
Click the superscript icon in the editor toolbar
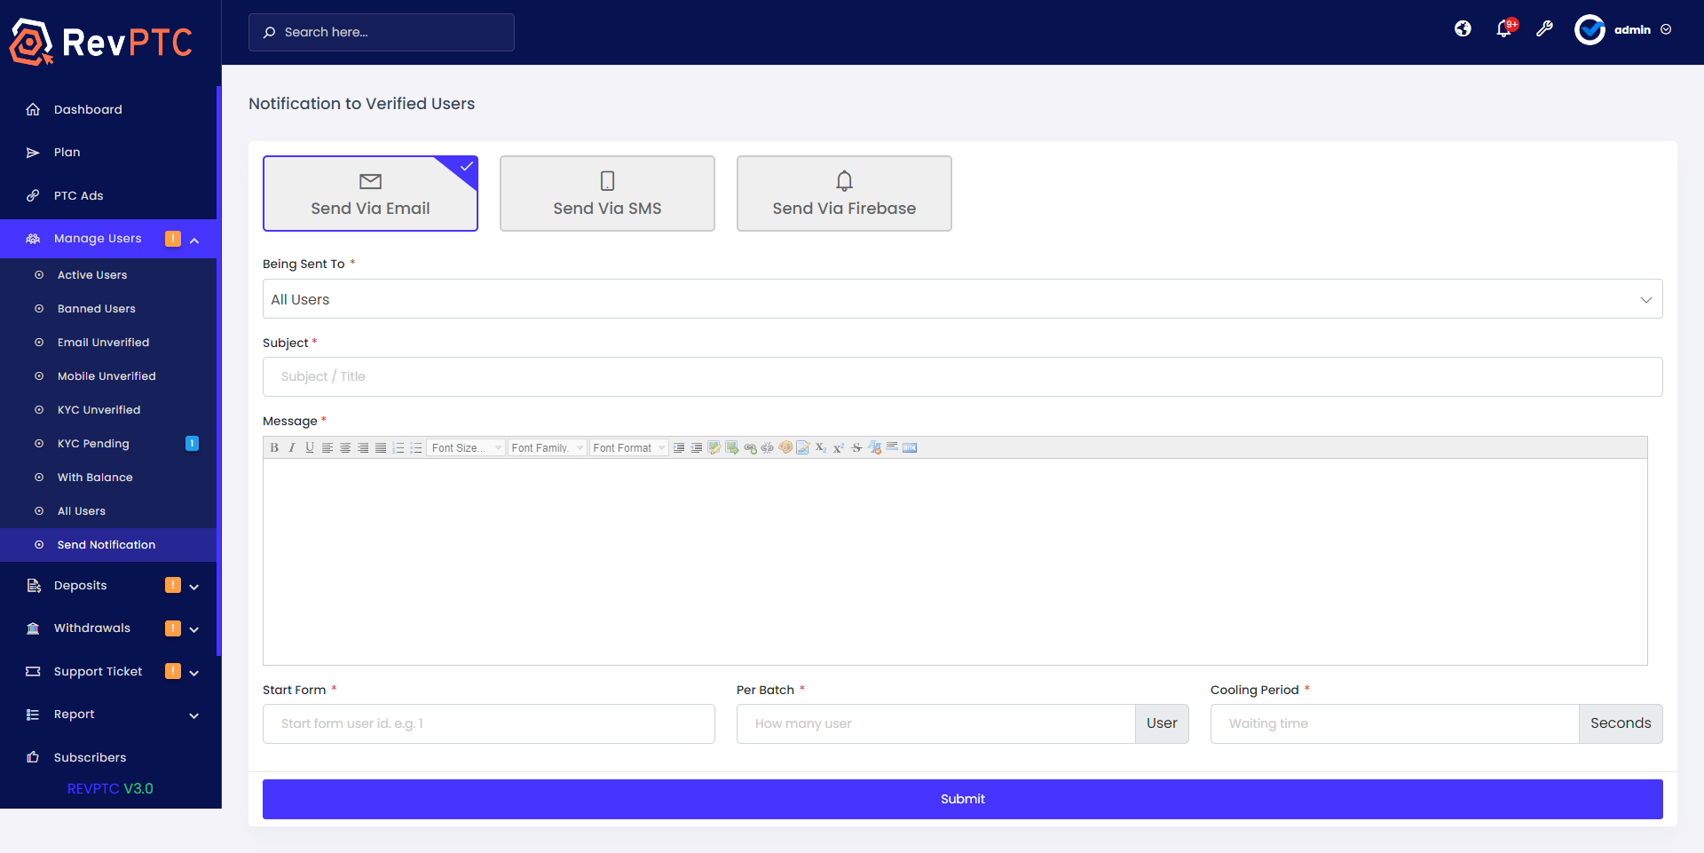pyautogui.click(x=839, y=447)
